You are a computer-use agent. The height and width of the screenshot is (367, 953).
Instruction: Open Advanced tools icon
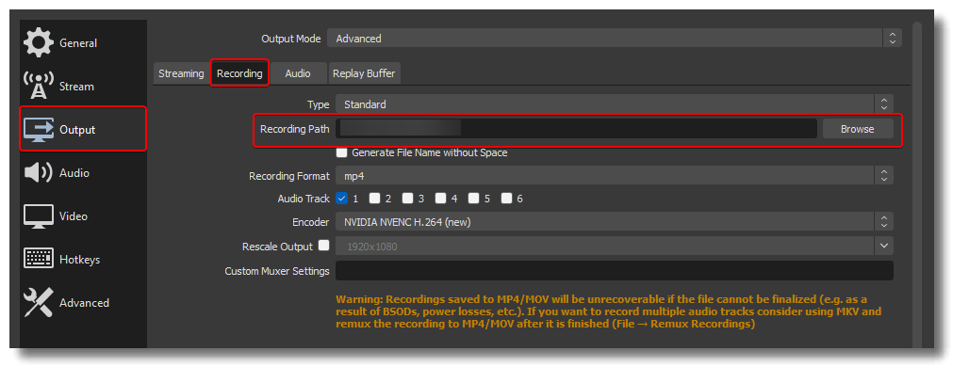coord(39,302)
